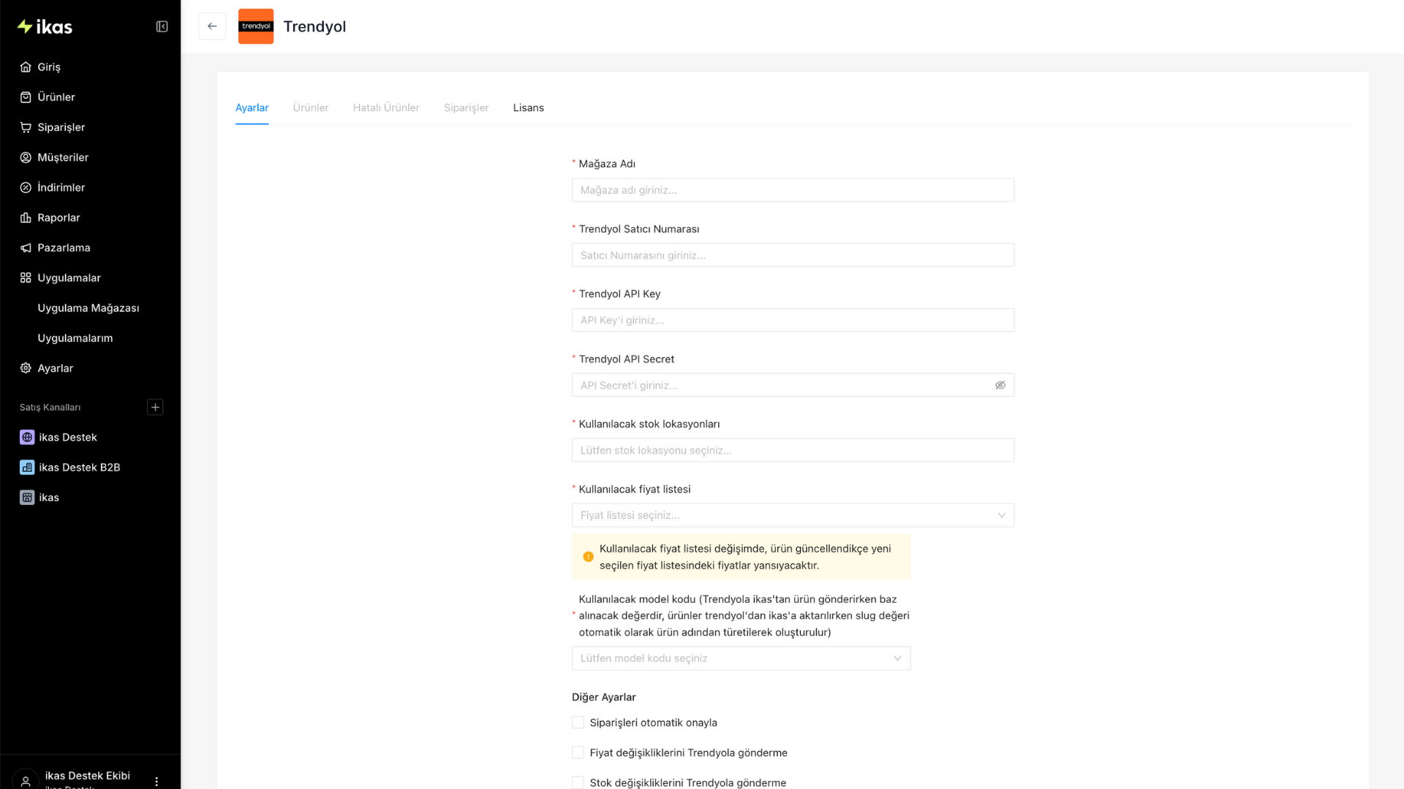Switch to the Lisans tab
The width and height of the screenshot is (1404, 789).
click(529, 108)
